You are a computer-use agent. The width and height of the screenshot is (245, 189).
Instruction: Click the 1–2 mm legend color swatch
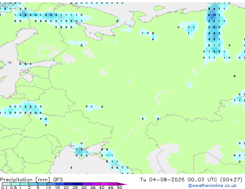24,184
